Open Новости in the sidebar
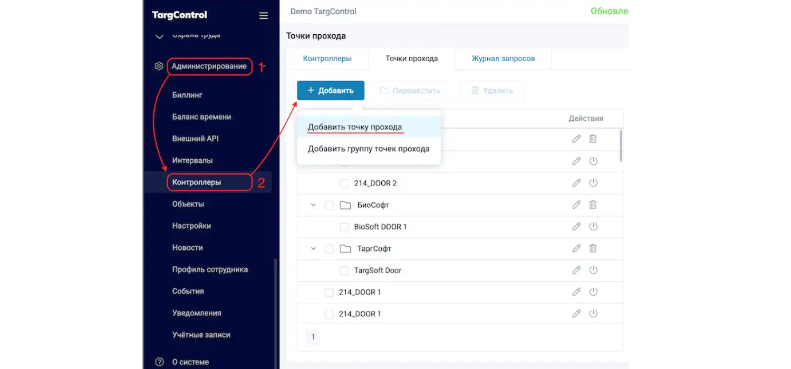This screenshot has width=791, height=369. (188, 248)
